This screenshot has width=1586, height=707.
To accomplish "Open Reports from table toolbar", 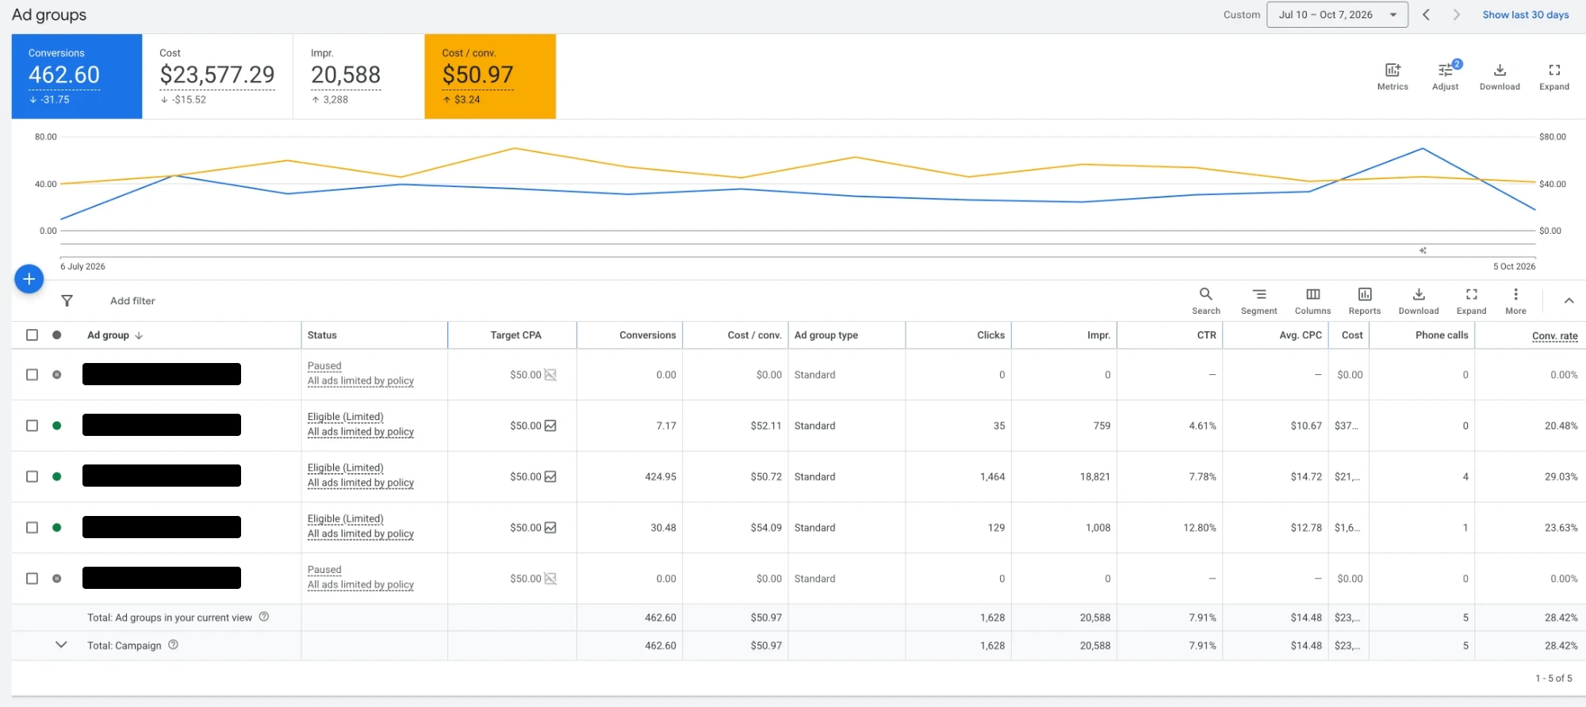I will click(1365, 295).
